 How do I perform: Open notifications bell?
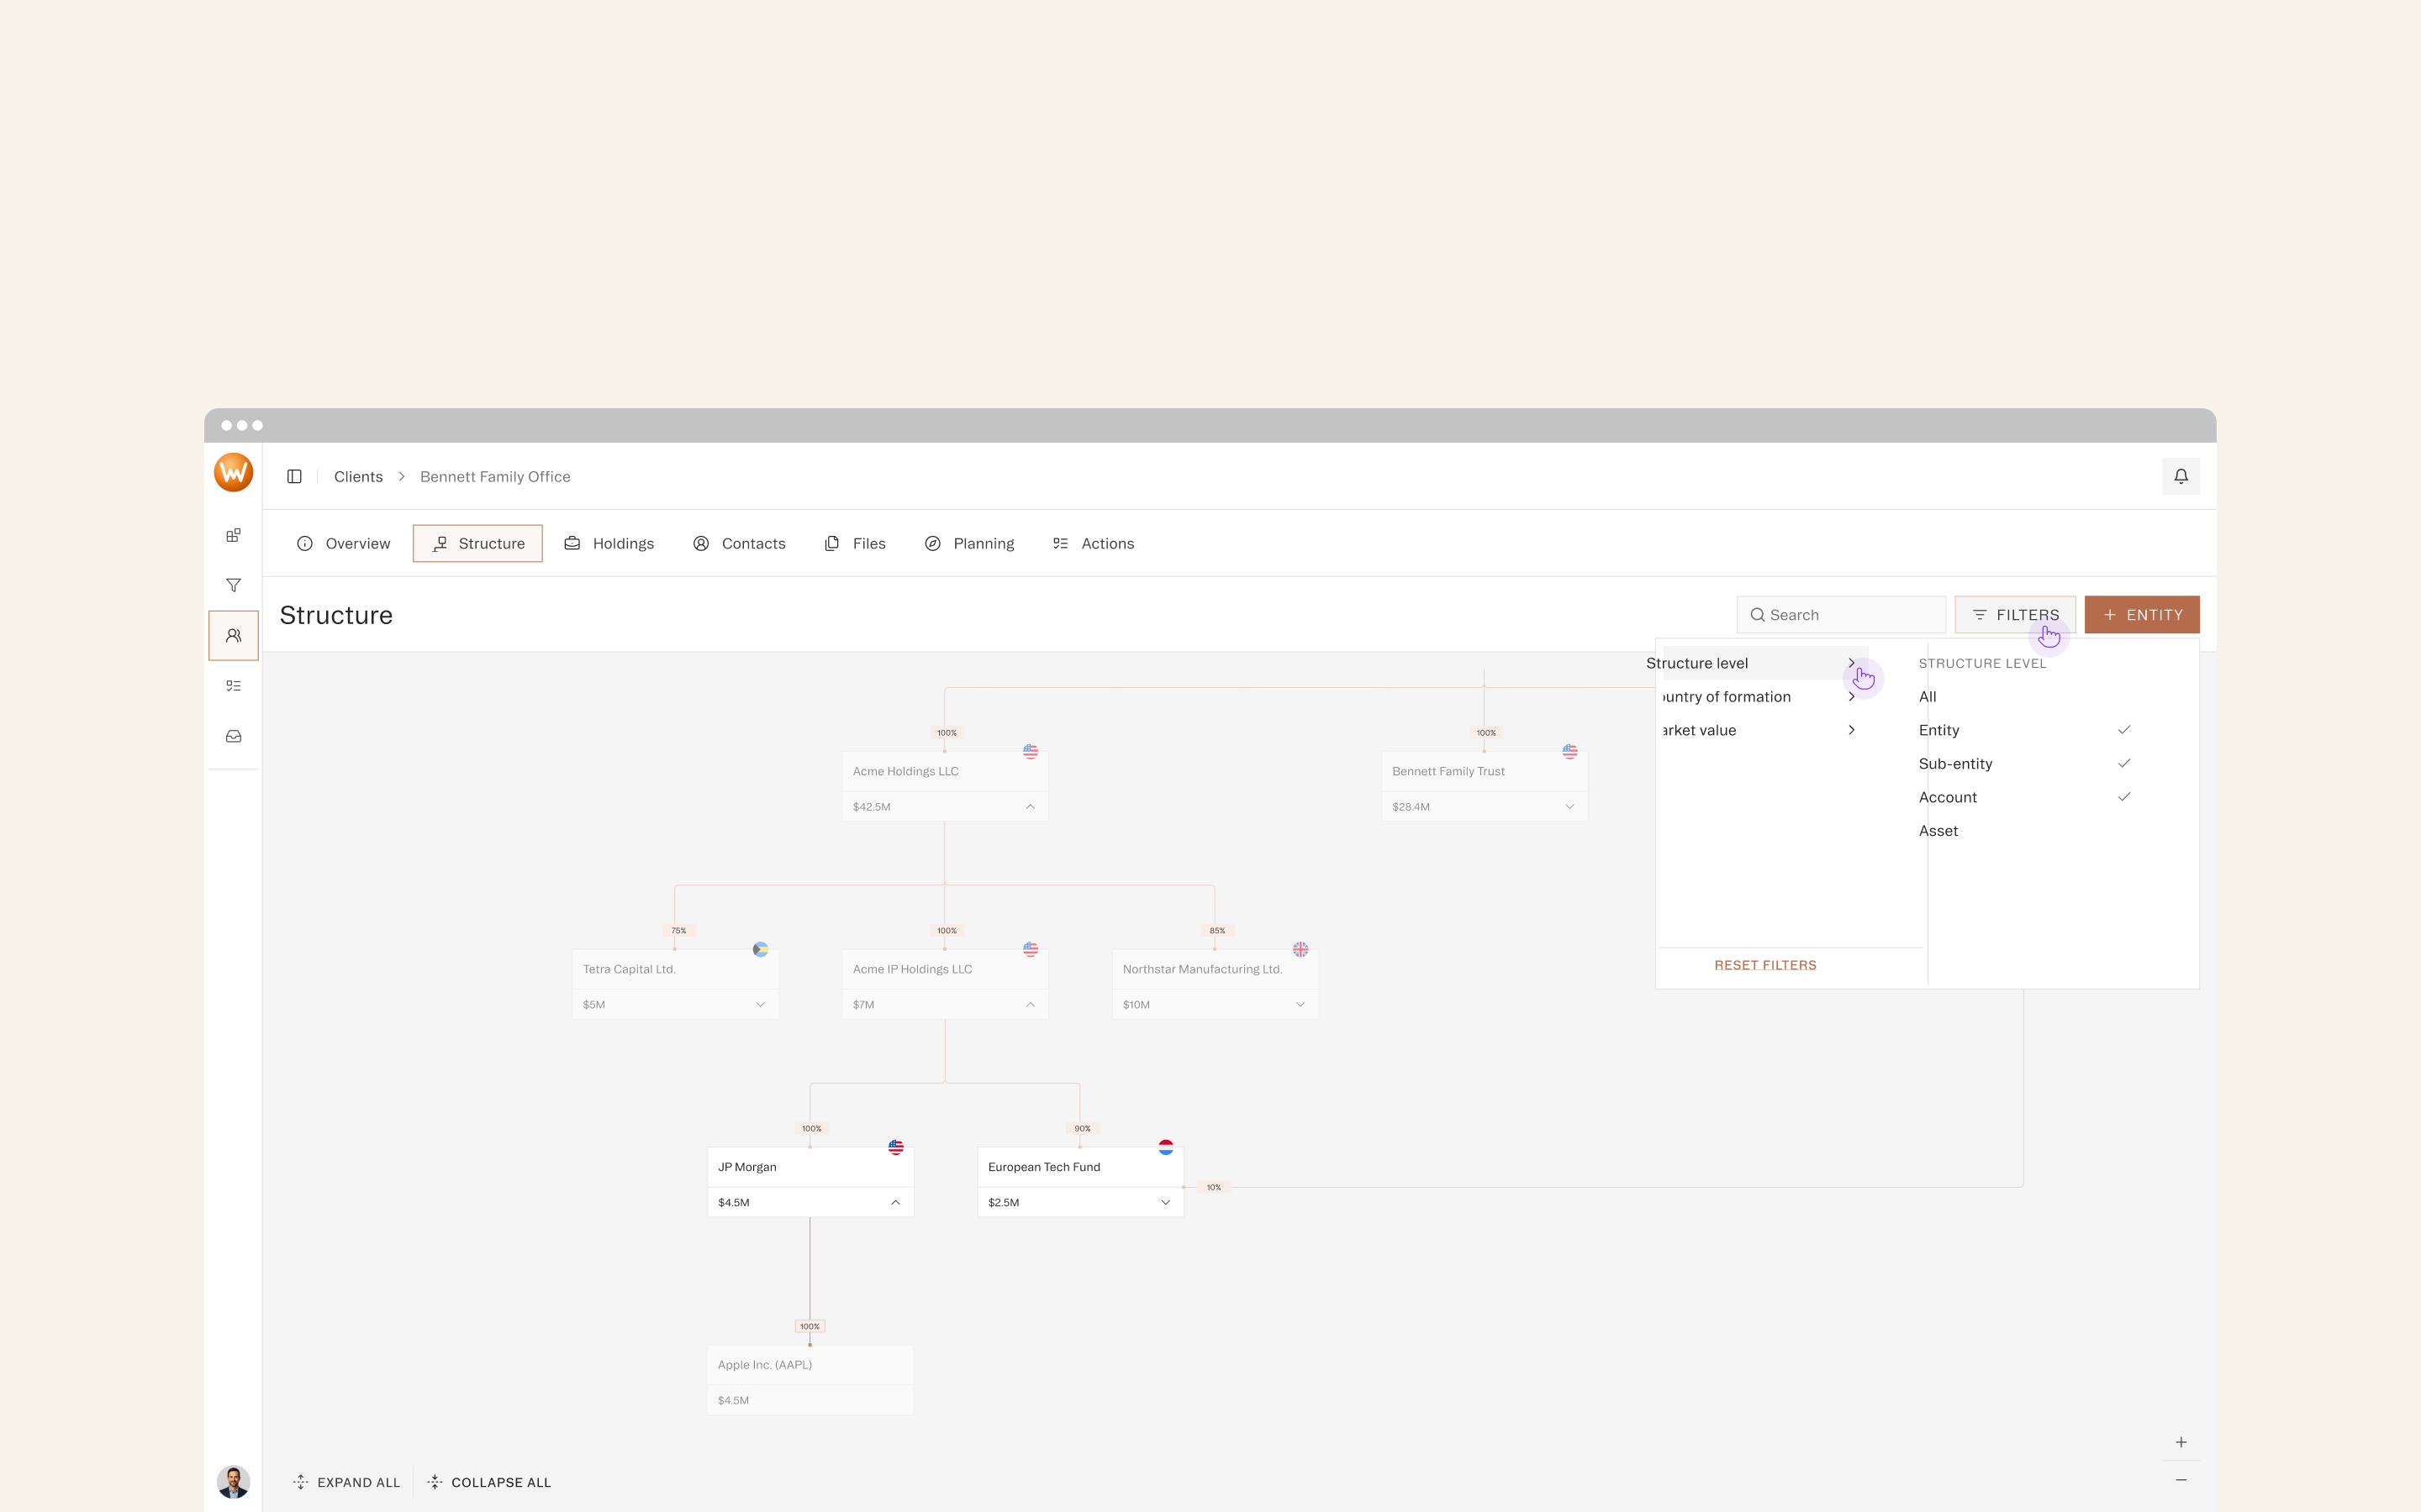coord(2181,477)
